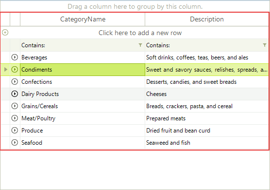Expand the Grains/Cereals row
The width and height of the screenshot is (270, 190).
[x=15, y=106]
